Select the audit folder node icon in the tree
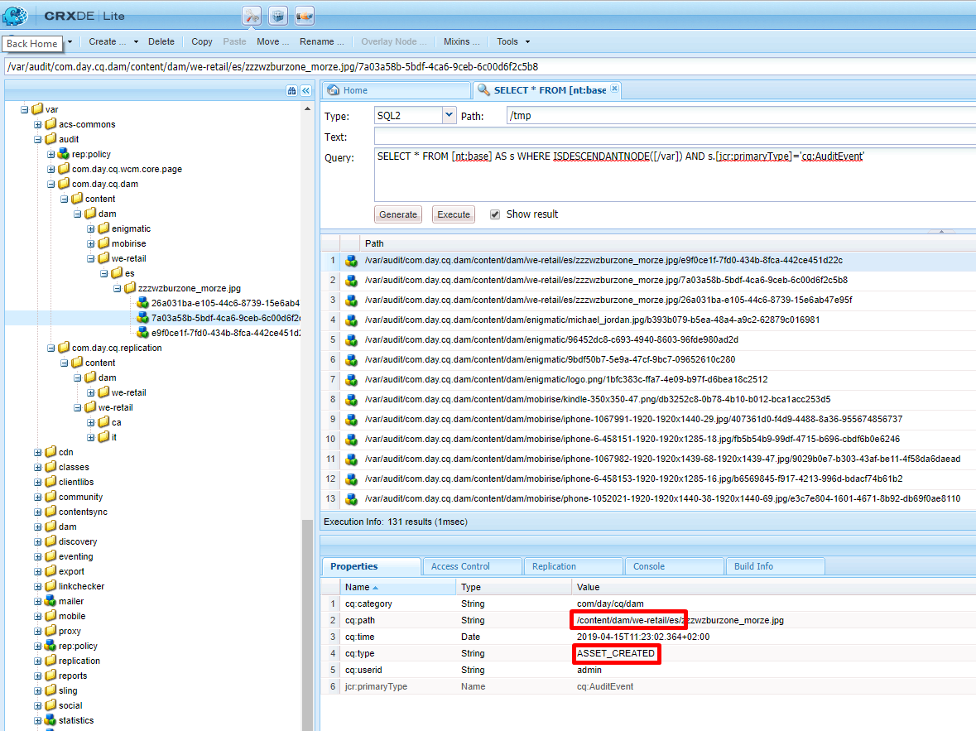The height and width of the screenshot is (731, 976). [51, 138]
